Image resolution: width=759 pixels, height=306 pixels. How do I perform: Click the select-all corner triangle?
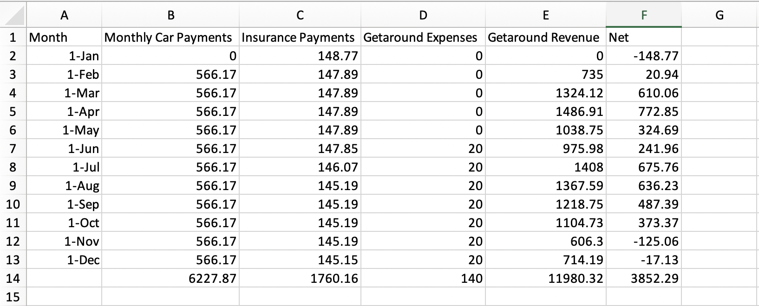(13, 15)
